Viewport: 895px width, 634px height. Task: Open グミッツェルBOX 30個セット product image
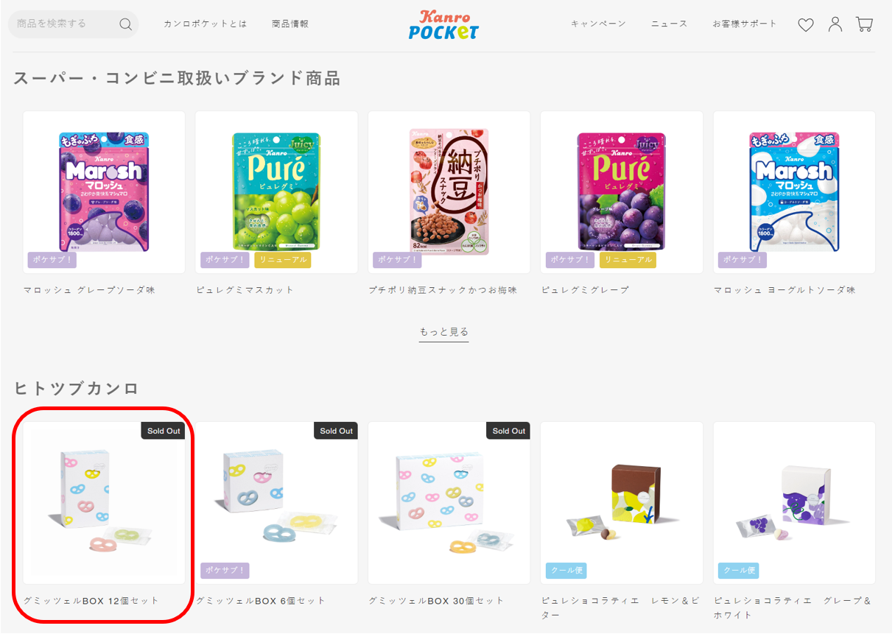tap(449, 503)
